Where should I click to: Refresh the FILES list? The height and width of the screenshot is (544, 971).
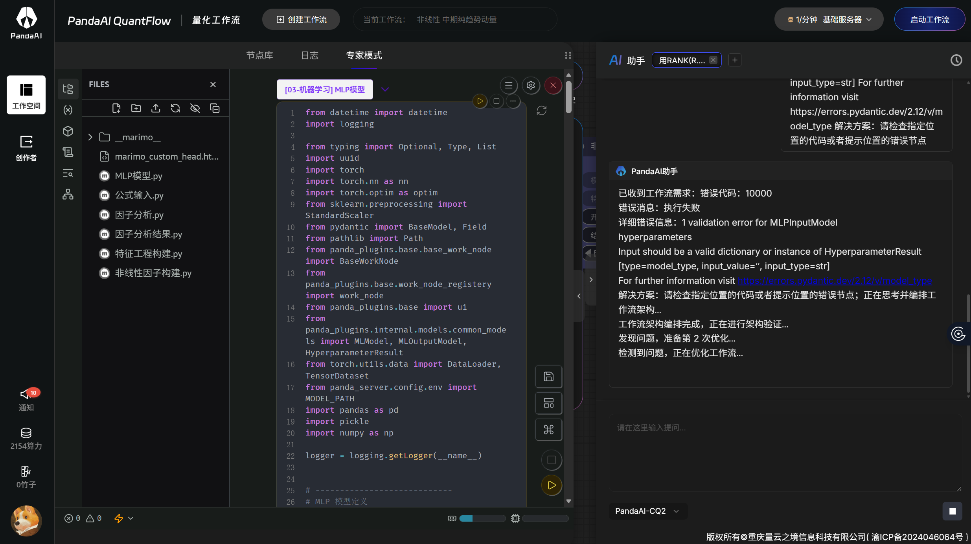pos(175,108)
